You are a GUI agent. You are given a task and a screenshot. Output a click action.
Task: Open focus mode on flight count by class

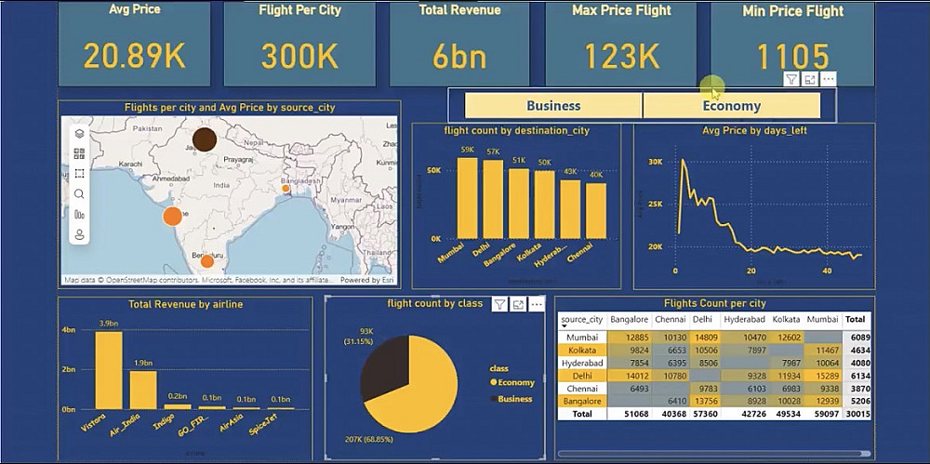(518, 304)
